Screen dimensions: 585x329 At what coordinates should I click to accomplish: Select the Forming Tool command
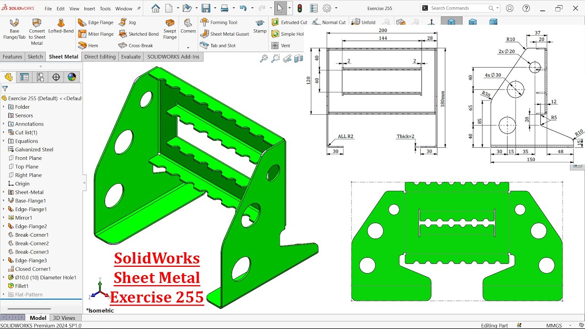pyautogui.click(x=218, y=22)
